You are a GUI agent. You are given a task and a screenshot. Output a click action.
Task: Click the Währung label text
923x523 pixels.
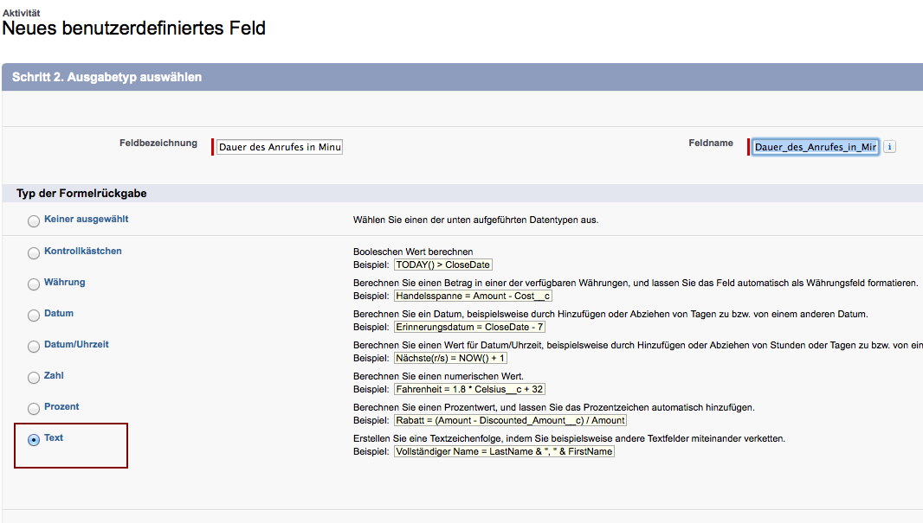pyautogui.click(x=65, y=282)
